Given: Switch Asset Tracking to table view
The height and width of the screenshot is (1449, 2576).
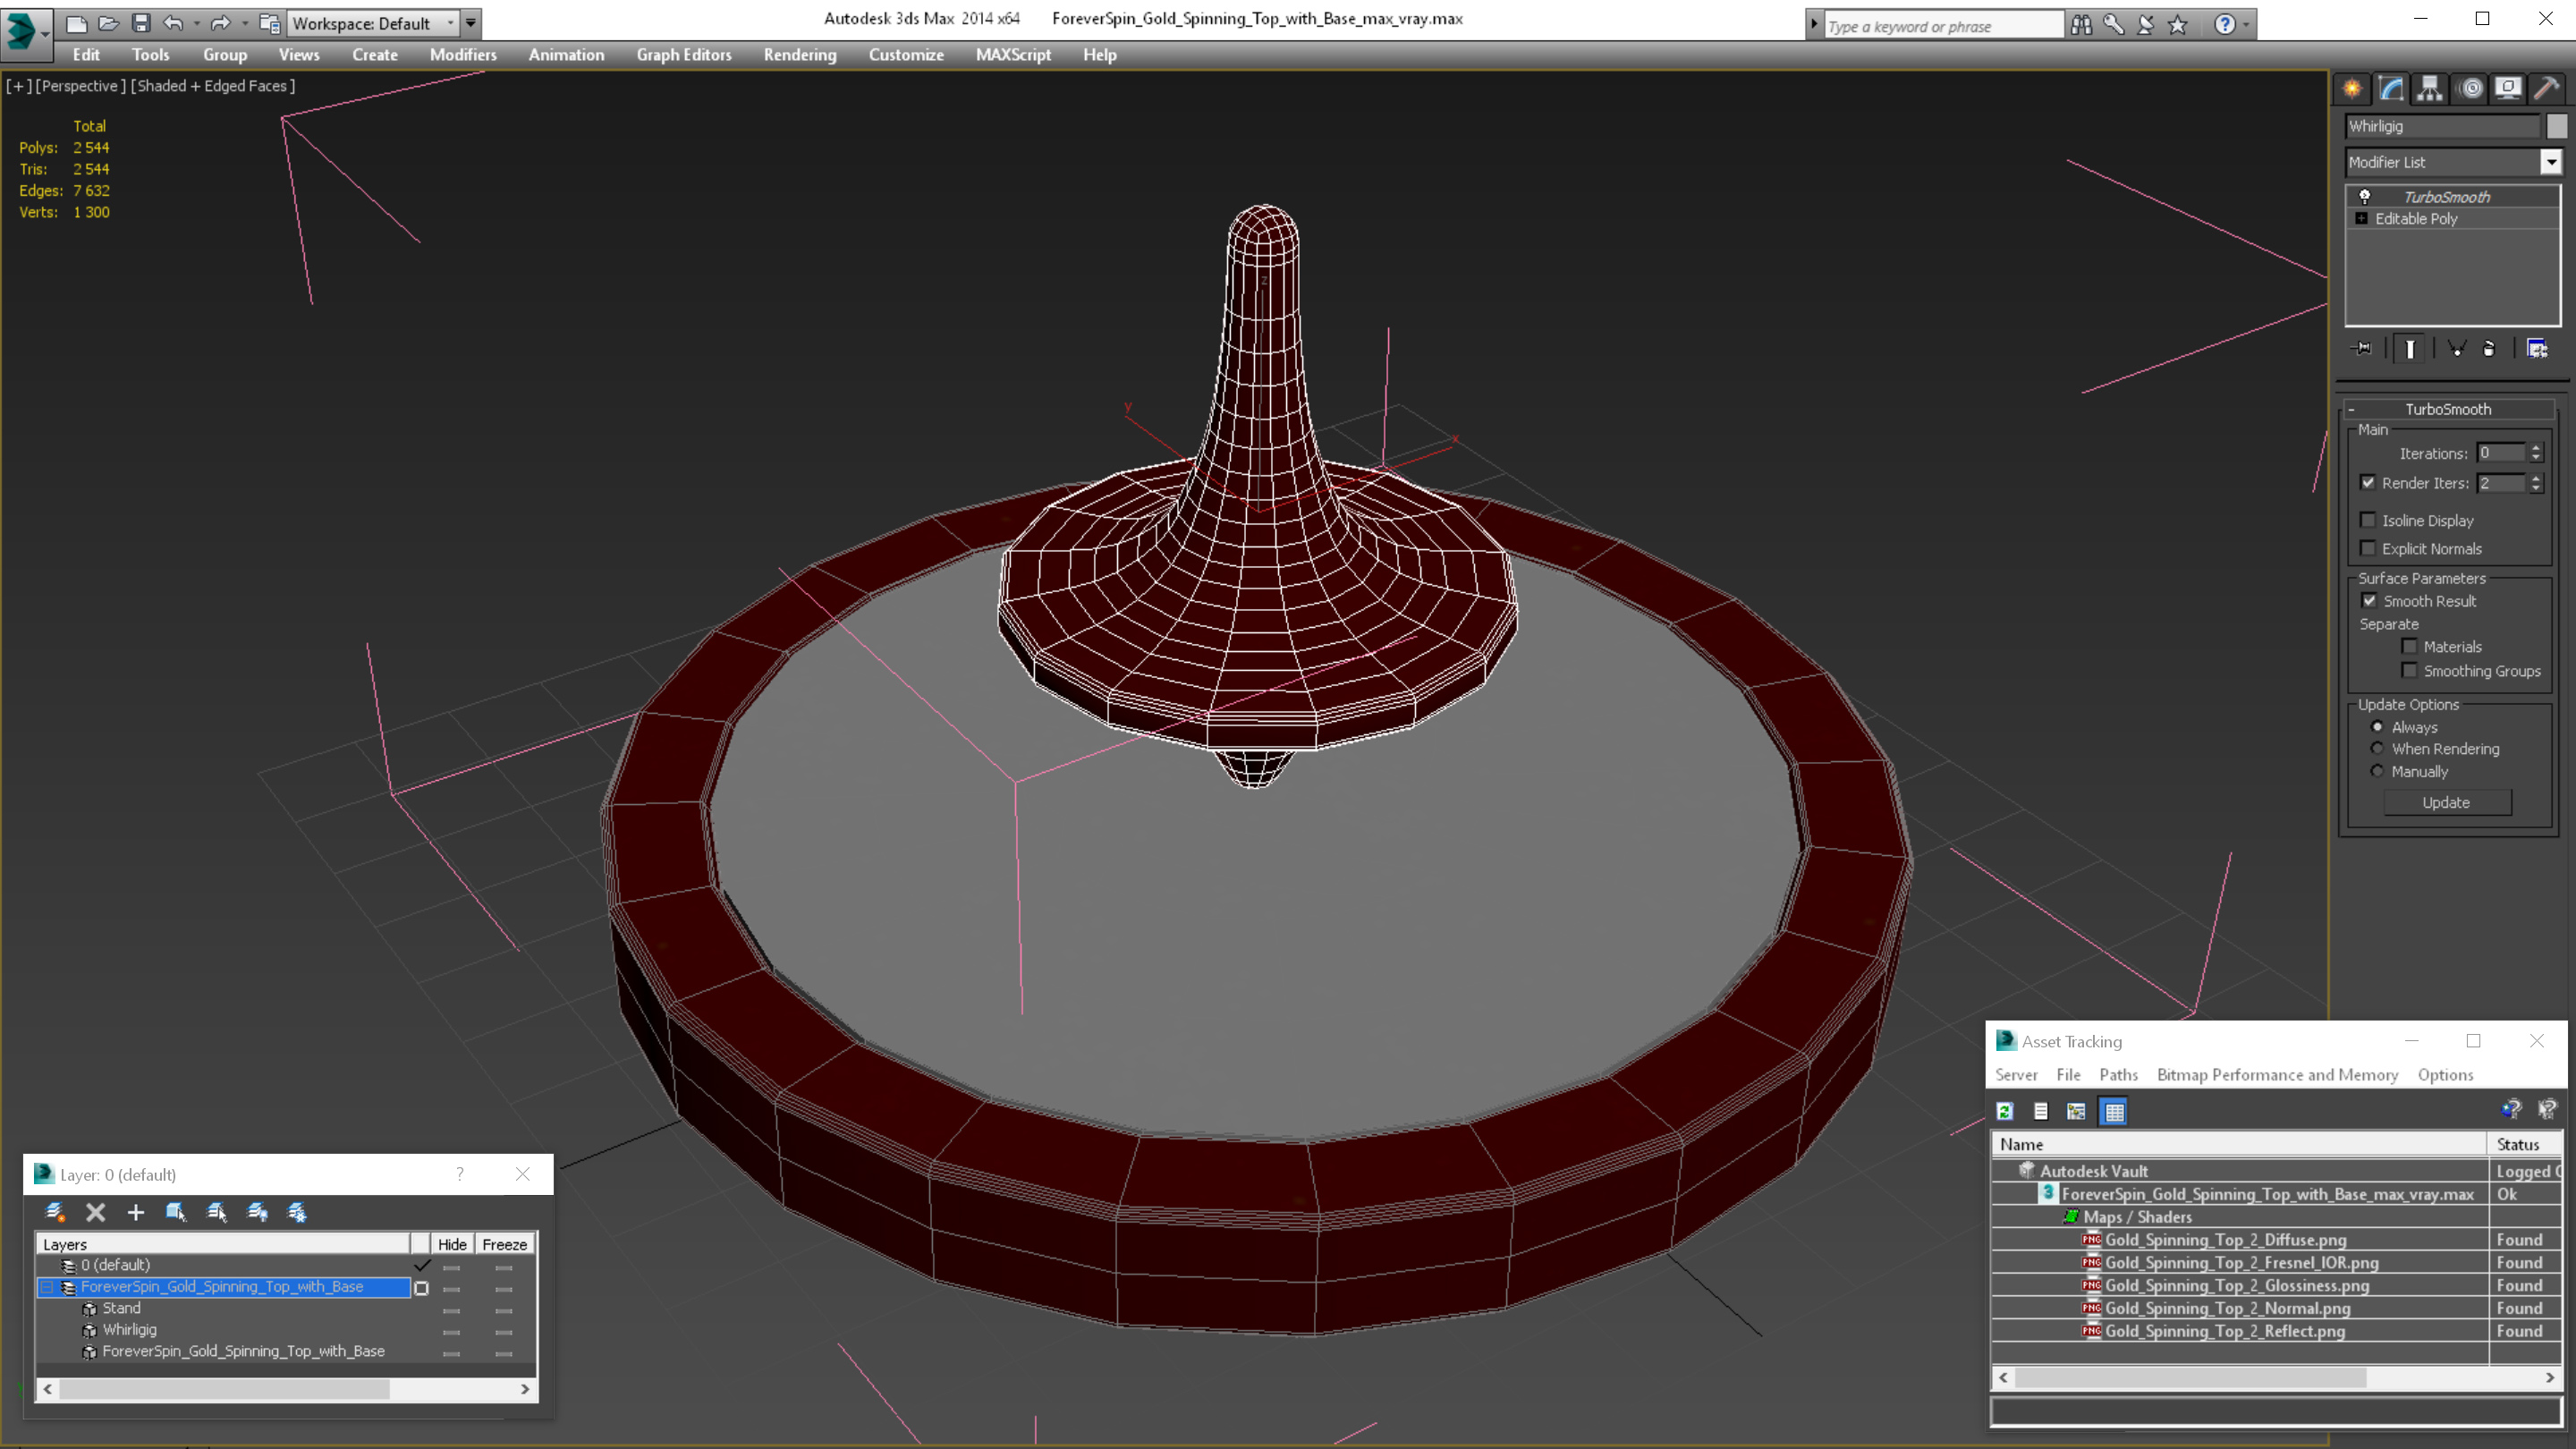Looking at the screenshot, I should [x=2114, y=1111].
